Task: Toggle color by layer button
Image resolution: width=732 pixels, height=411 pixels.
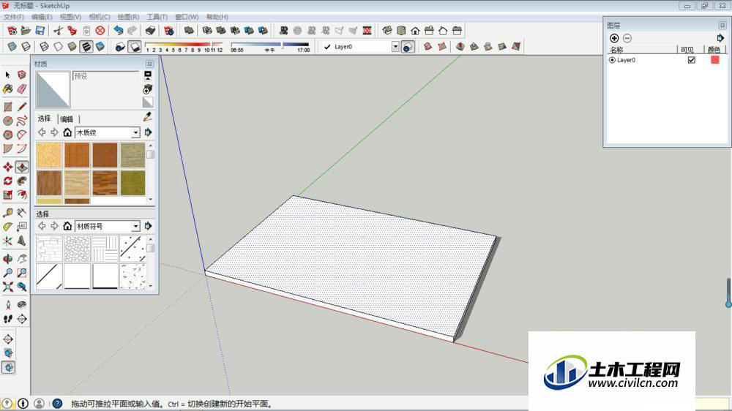Action: [408, 47]
